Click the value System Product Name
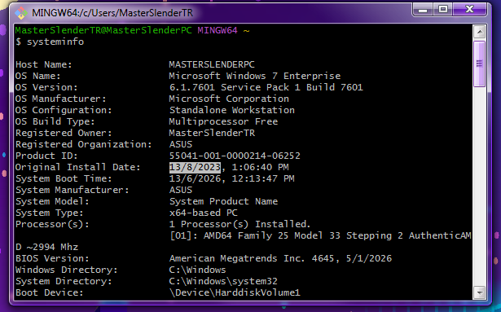The image size is (501, 312). 223,202
